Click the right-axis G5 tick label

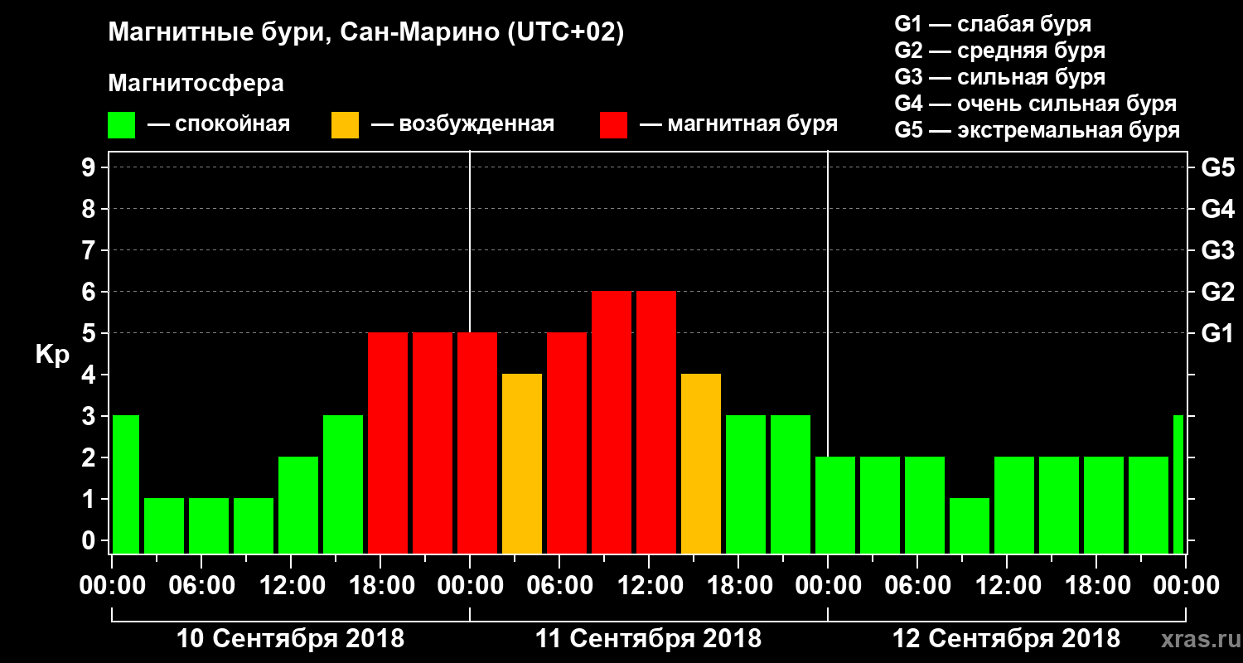[x=1217, y=168]
